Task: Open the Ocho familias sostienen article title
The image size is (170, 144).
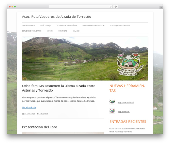Action: [59, 88]
